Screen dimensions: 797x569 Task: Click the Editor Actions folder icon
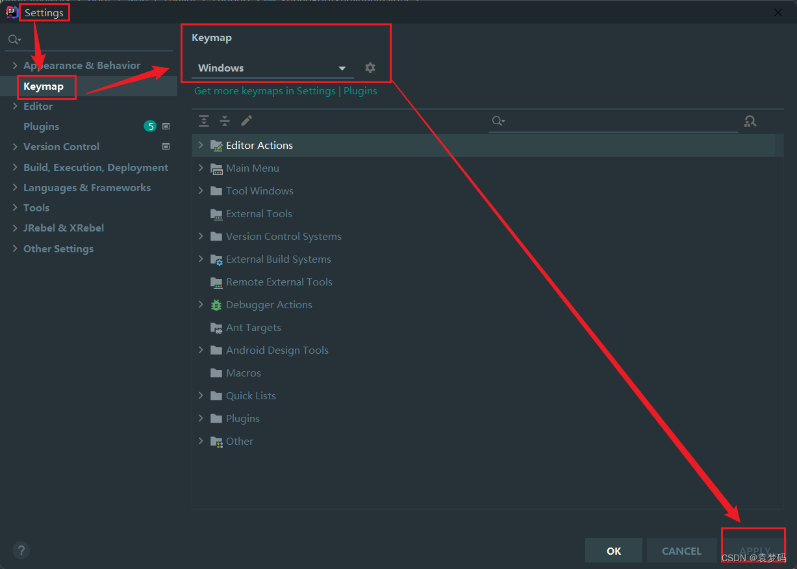coord(216,146)
